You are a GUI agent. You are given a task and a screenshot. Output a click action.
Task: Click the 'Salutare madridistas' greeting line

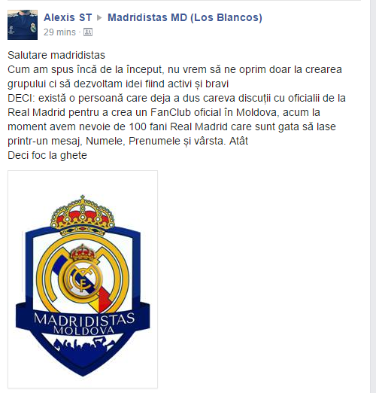(x=56, y=55)
